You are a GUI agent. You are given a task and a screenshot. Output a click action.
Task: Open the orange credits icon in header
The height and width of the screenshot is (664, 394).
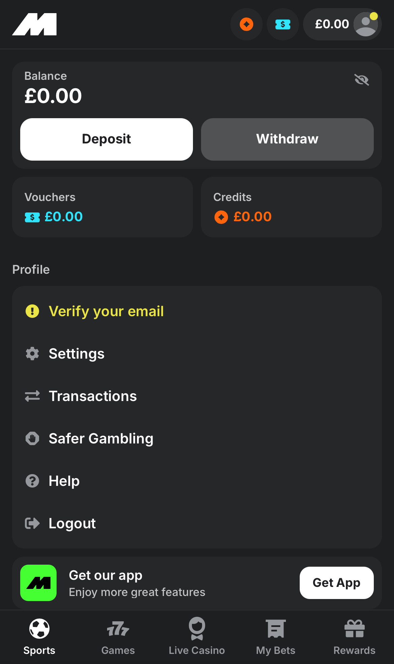click(247, 24)
